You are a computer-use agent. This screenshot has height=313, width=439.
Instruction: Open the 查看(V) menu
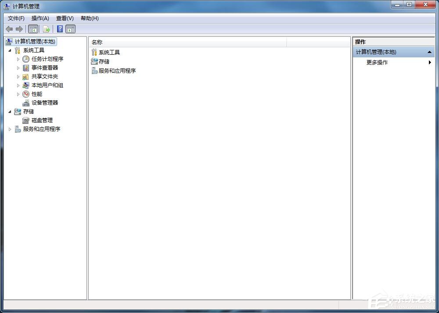pos(64,18)
